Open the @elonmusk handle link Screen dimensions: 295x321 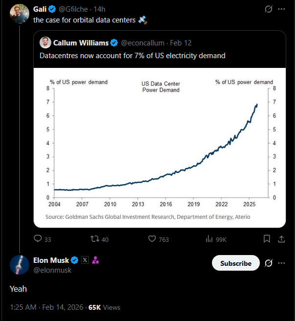(x=52, y=270)
